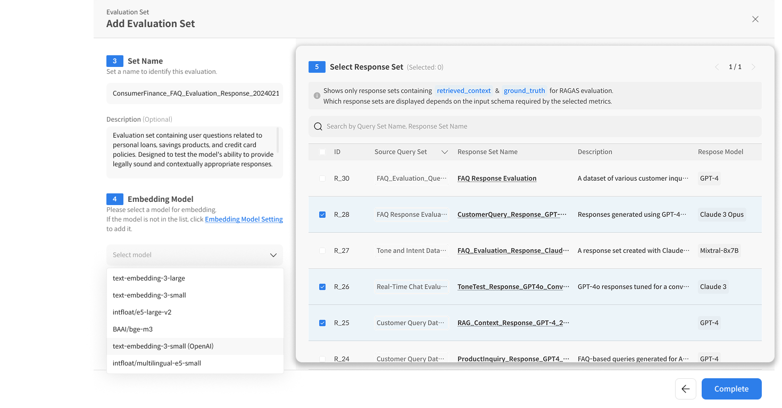
Task: Collapse the Select model dropdown
Action: click(273, 255)
